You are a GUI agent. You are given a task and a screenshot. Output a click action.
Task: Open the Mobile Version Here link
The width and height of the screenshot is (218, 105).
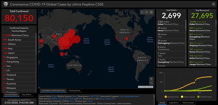click(x=74, y=96)
